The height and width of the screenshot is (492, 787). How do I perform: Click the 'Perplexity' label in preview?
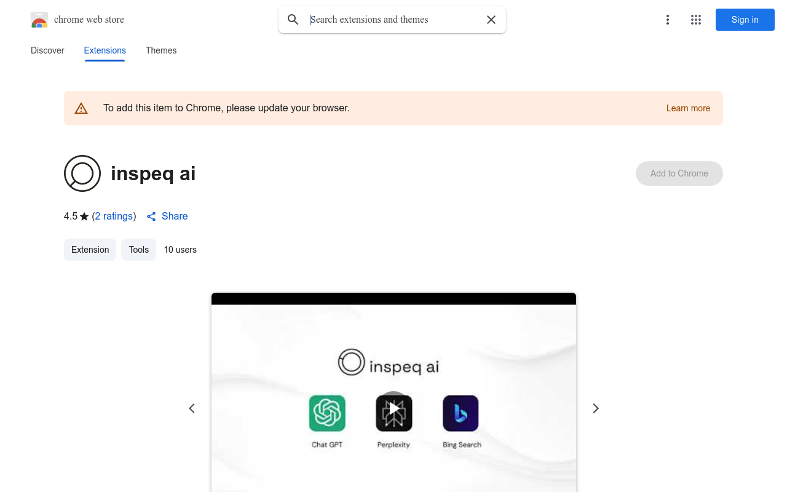[393, 445]
